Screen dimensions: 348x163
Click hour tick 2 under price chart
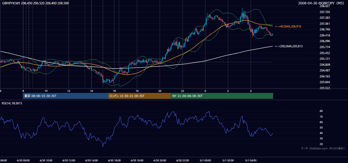pyautogui.click(x=228, y=91)
